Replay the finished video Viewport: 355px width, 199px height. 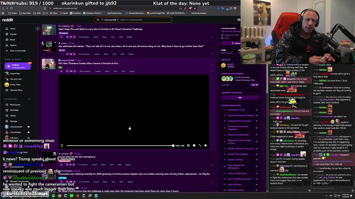click(x=62, y=145)
